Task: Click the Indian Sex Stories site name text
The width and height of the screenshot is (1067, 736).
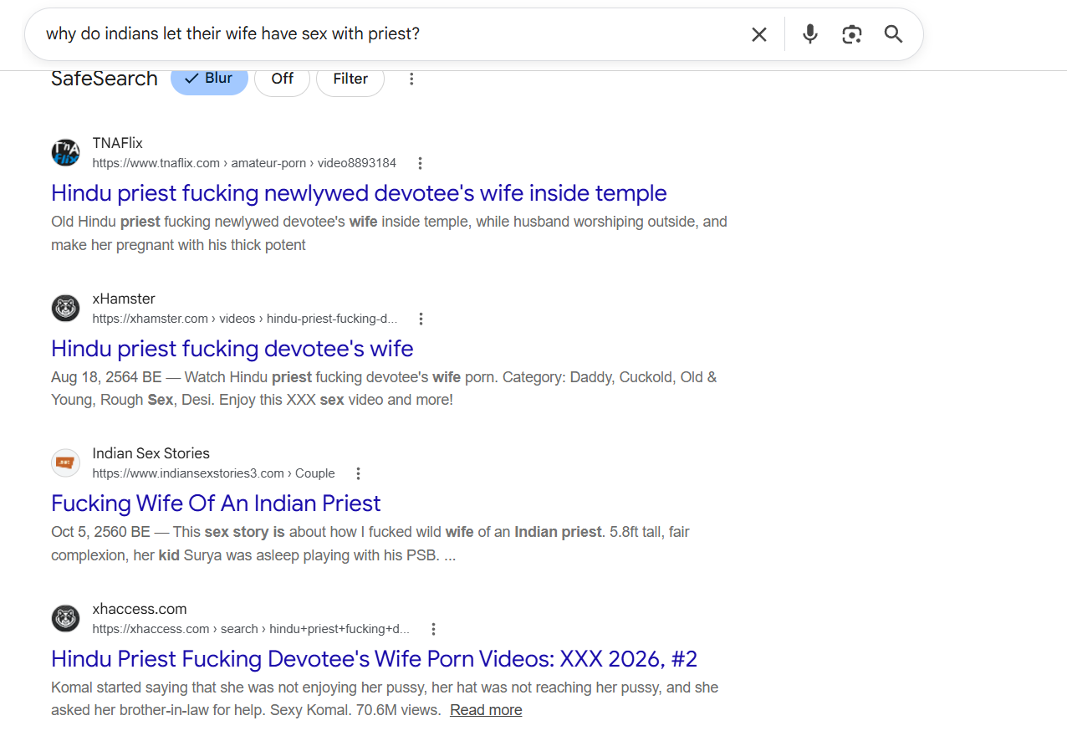Action: coord(151,453)
